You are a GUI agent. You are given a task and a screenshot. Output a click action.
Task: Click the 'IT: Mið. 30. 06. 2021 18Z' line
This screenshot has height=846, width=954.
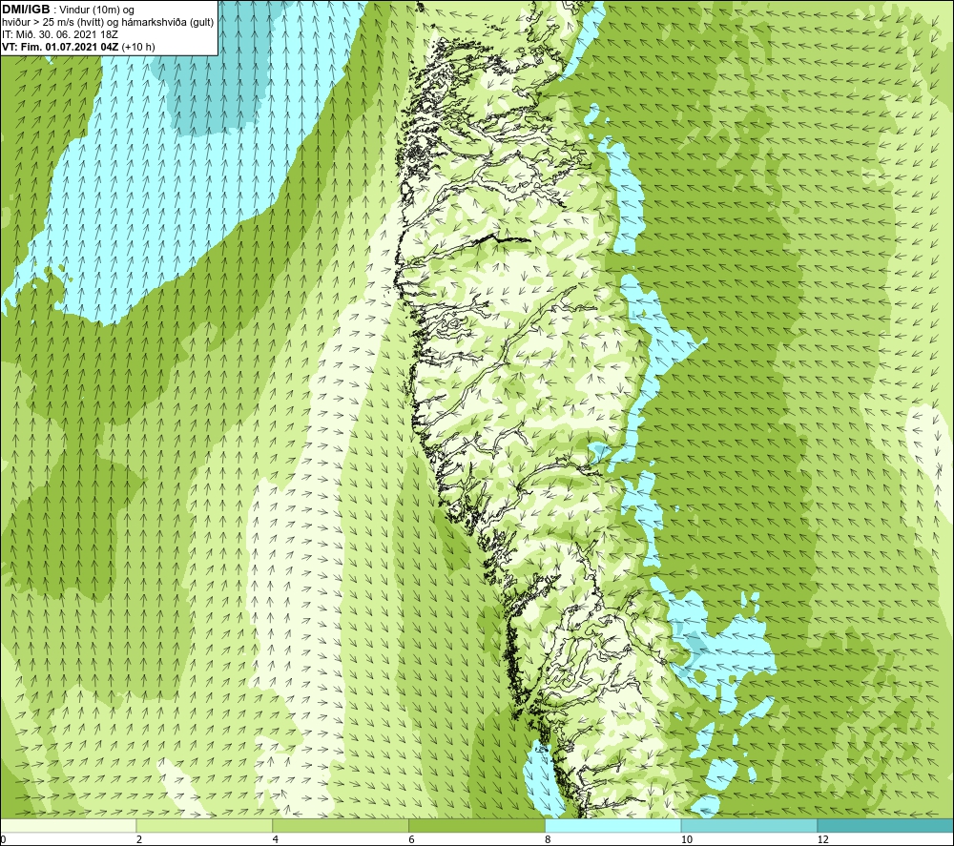pyautogui.click(x=60, y=34)
